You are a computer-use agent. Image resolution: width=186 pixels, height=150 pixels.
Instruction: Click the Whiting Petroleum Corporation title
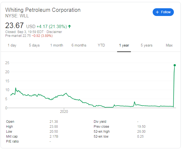[x=43, y=10]
